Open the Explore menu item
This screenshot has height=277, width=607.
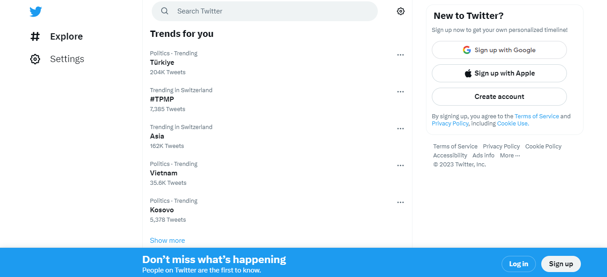(66, 36)
